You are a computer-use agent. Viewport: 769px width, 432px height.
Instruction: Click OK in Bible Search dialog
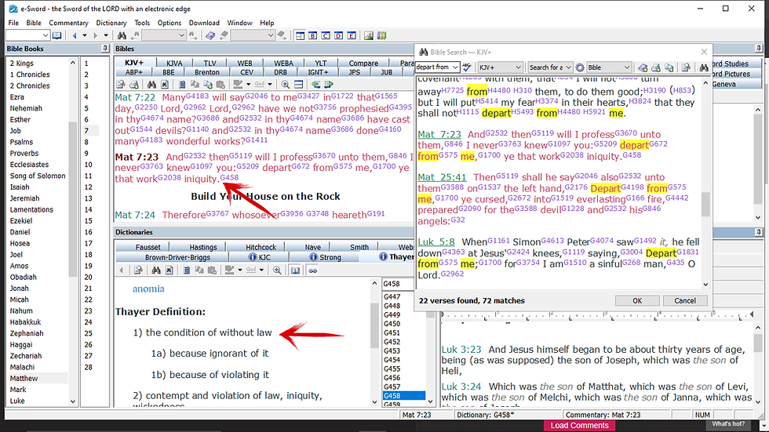click(637, 301)
